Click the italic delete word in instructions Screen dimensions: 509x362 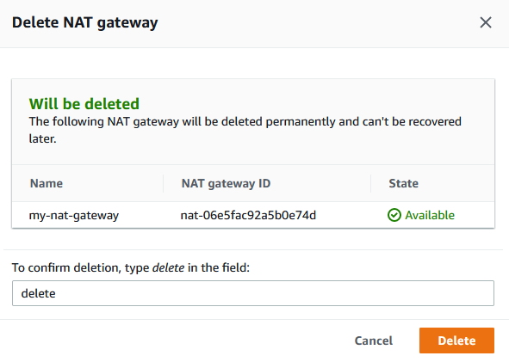[x=168, y=267]
